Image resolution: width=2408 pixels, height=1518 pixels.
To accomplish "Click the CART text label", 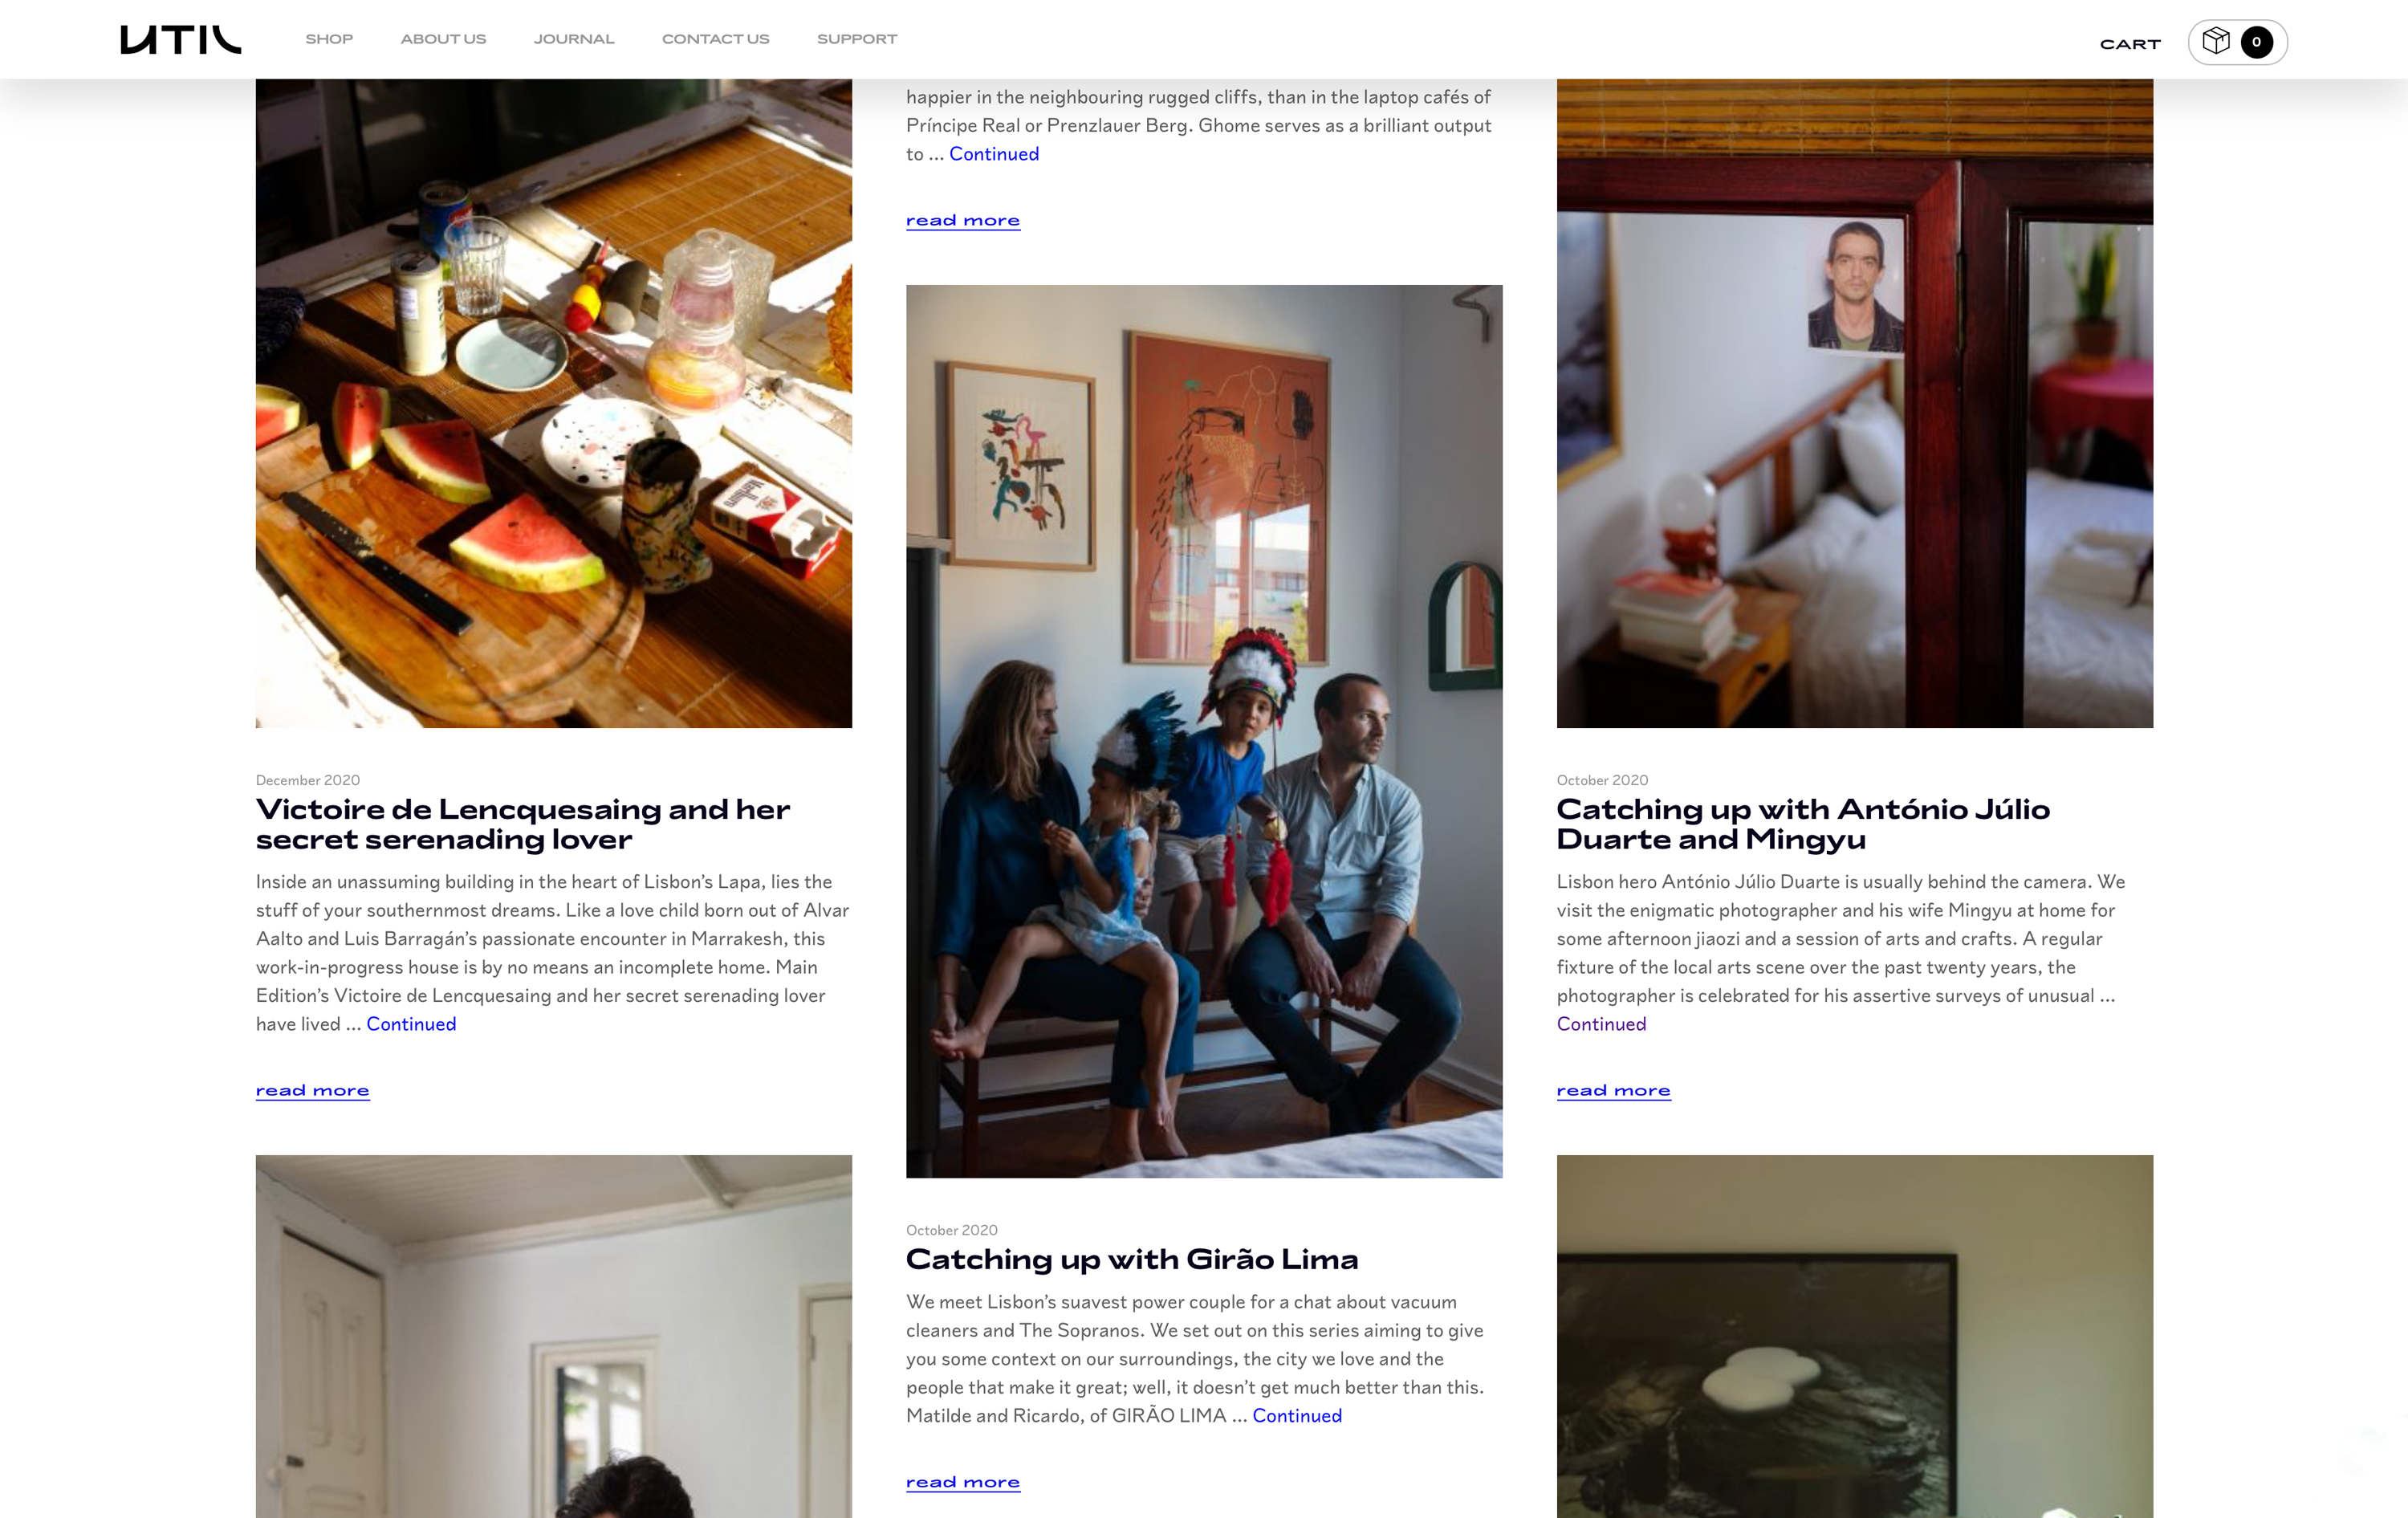I will [2130, 44].
